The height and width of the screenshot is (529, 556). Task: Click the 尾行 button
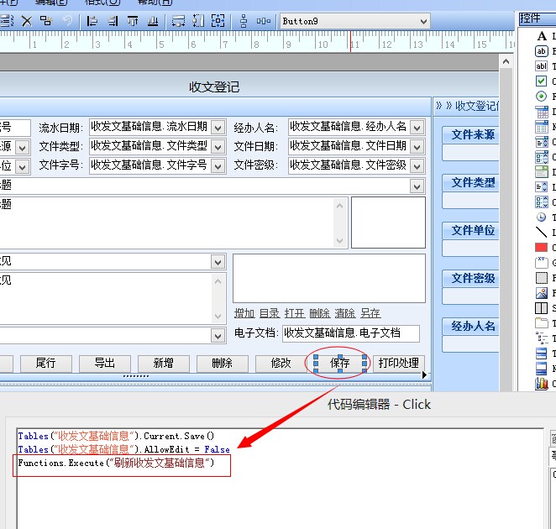point(46,364)
